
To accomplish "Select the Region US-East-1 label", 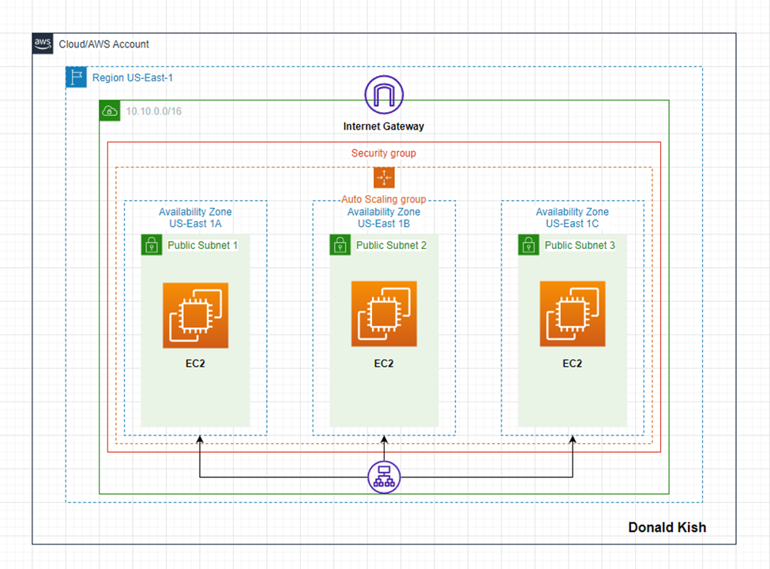I will tap(133, 77).
